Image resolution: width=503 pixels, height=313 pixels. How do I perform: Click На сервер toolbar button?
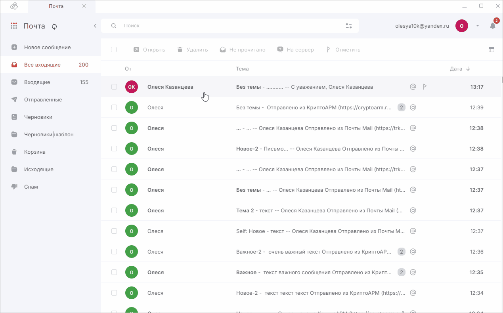click(295, 50)
